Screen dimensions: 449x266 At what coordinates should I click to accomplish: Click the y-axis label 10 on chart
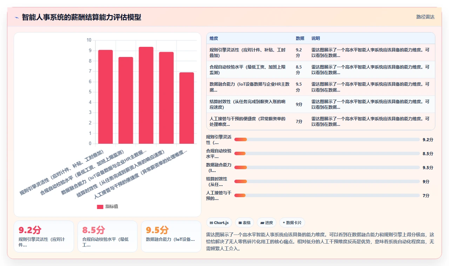[89, 40]
